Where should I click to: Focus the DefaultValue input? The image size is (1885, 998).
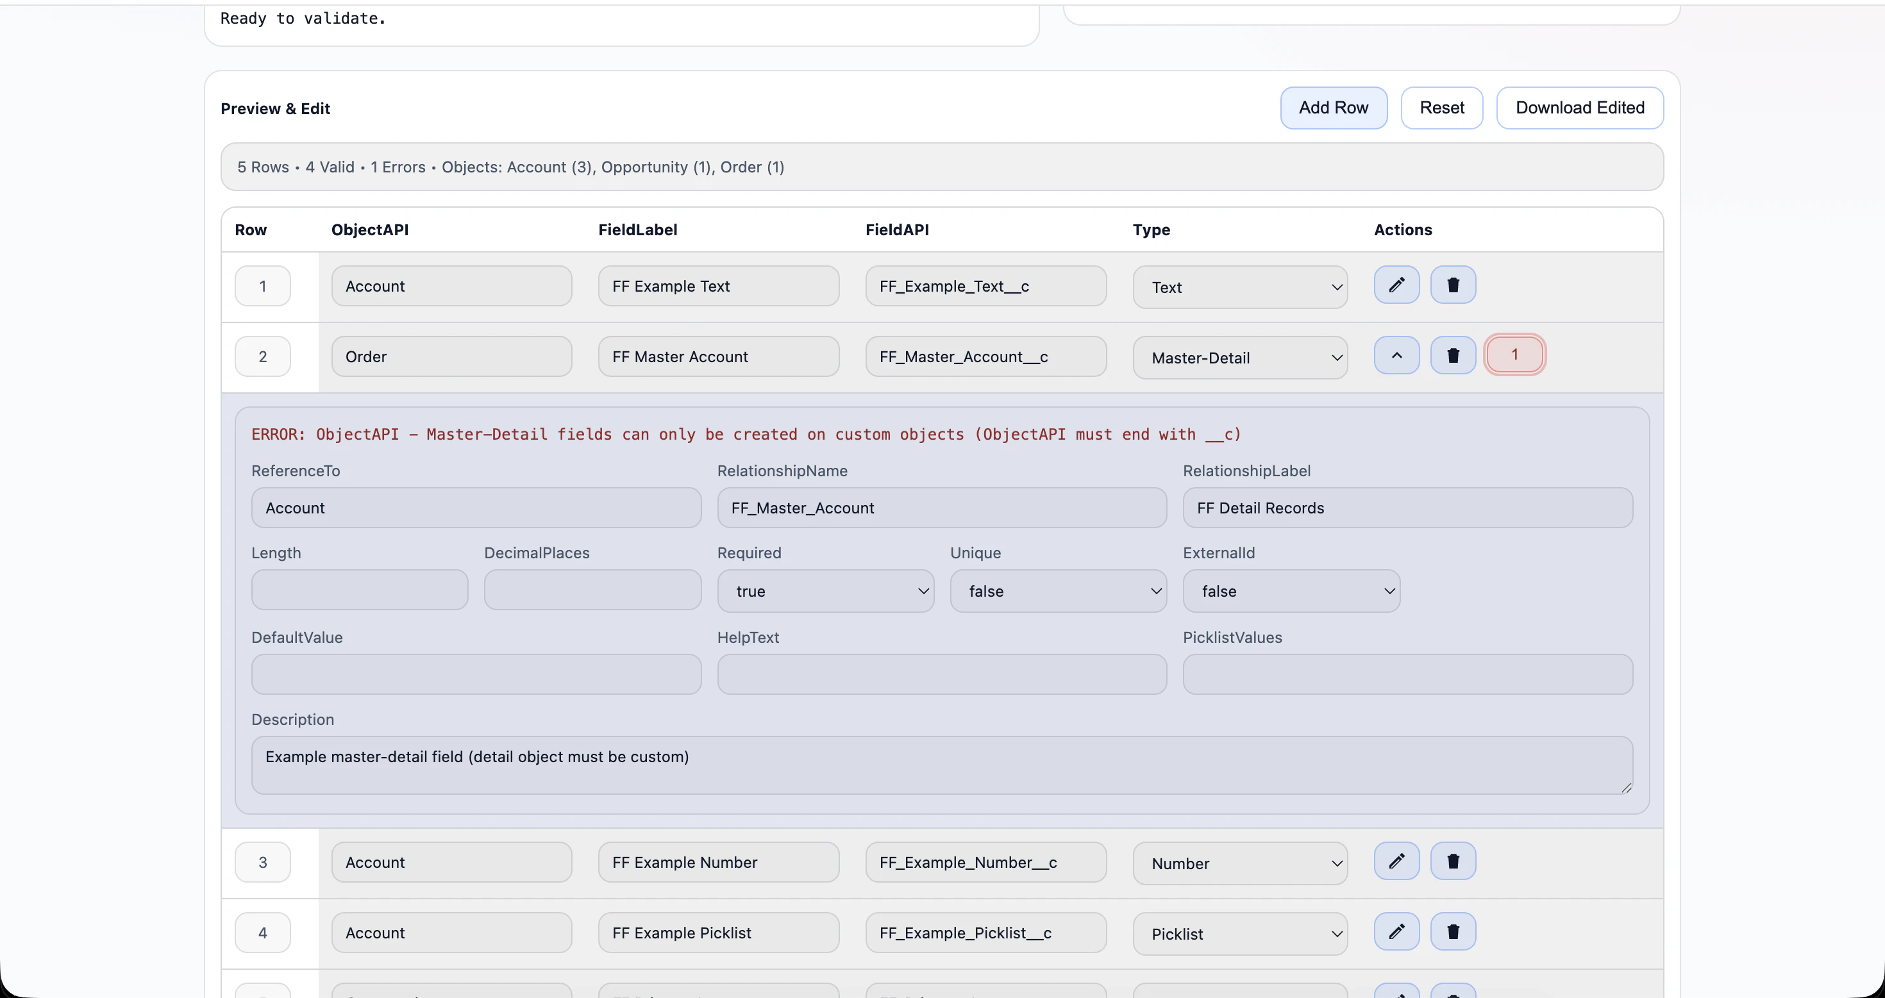coord(476,674)
